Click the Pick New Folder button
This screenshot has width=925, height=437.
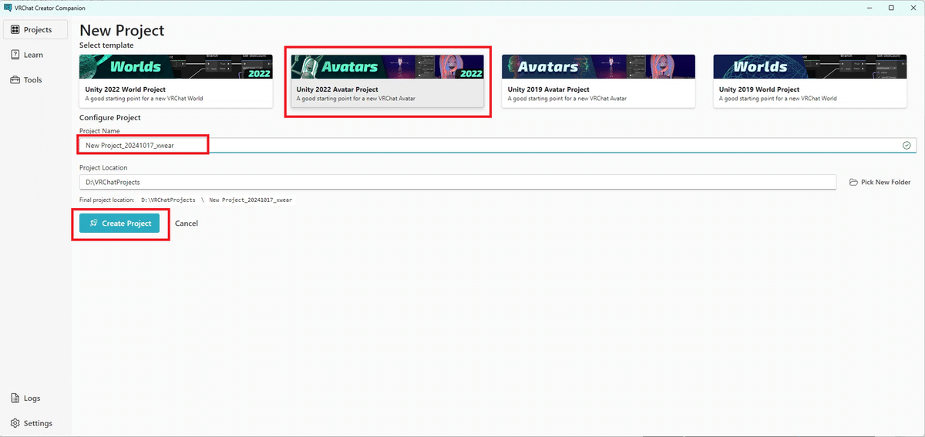click(880, 183)
